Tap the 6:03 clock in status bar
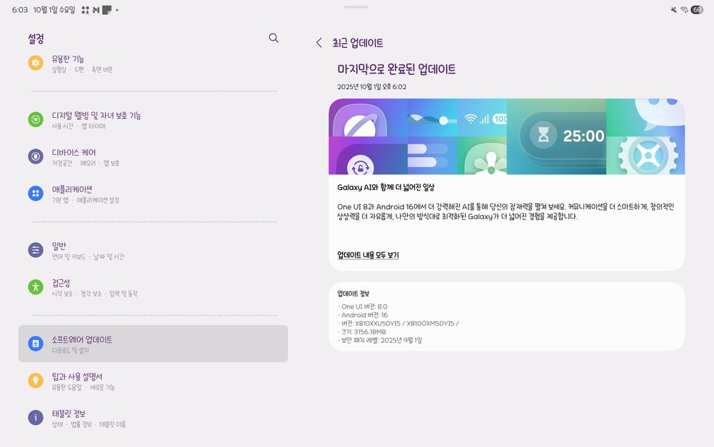Viewport: 714px width, 447px height. (x=20, y=9)
